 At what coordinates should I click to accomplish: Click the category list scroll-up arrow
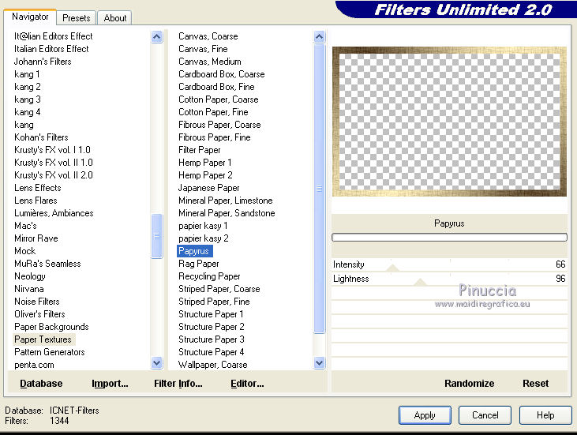157,37
